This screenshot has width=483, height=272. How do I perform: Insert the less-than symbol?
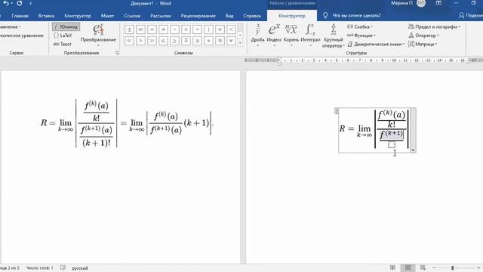[232, 29]
